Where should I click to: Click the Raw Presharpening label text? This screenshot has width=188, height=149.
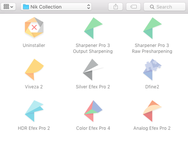point(152,51)
